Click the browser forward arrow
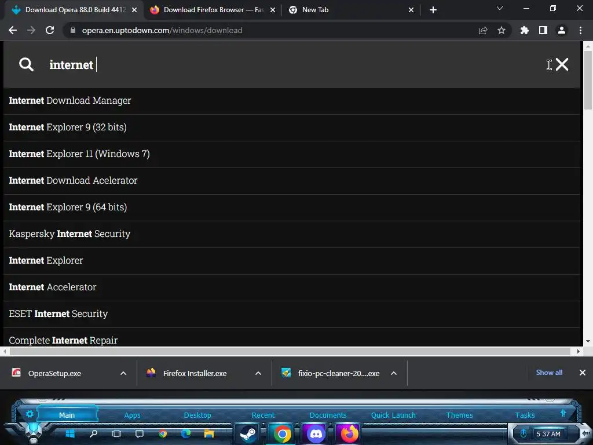 click(x=31, y=30)
